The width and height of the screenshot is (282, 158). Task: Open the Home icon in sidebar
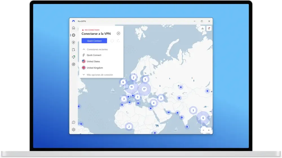(x=74, y=28)
